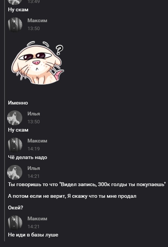
Task: Click the 13:50 timestamp under Максим
Action: click(34, 29)
